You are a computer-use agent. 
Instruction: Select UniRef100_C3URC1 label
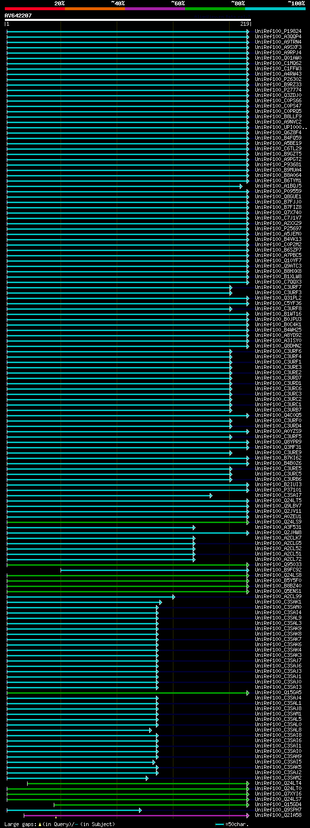click(278, 404)
